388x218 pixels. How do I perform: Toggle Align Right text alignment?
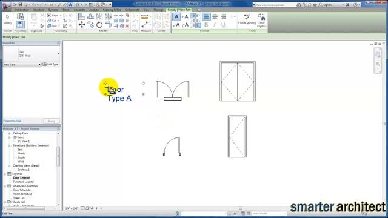click(x=224, y=16)
